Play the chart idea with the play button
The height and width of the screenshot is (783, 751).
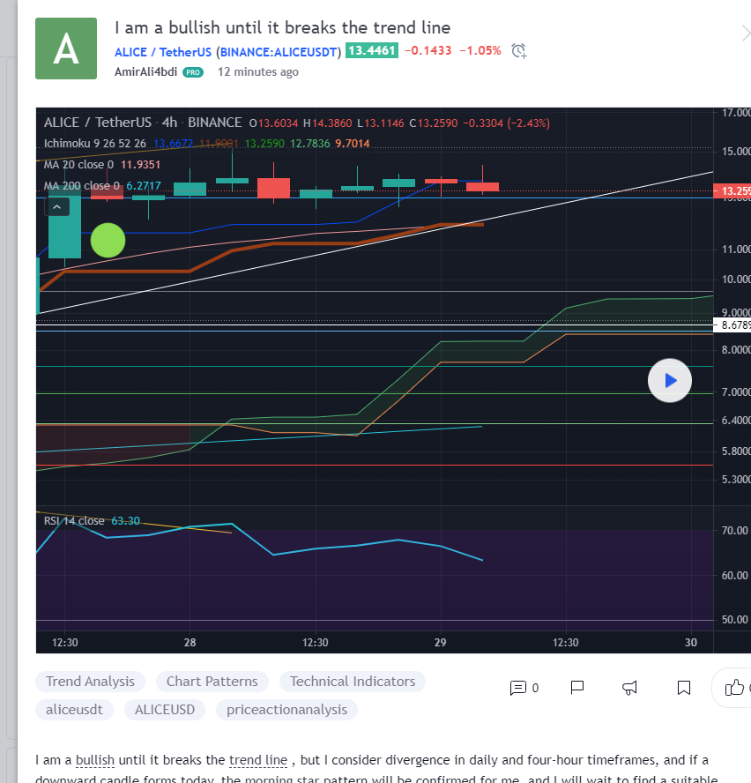(669, 380)
